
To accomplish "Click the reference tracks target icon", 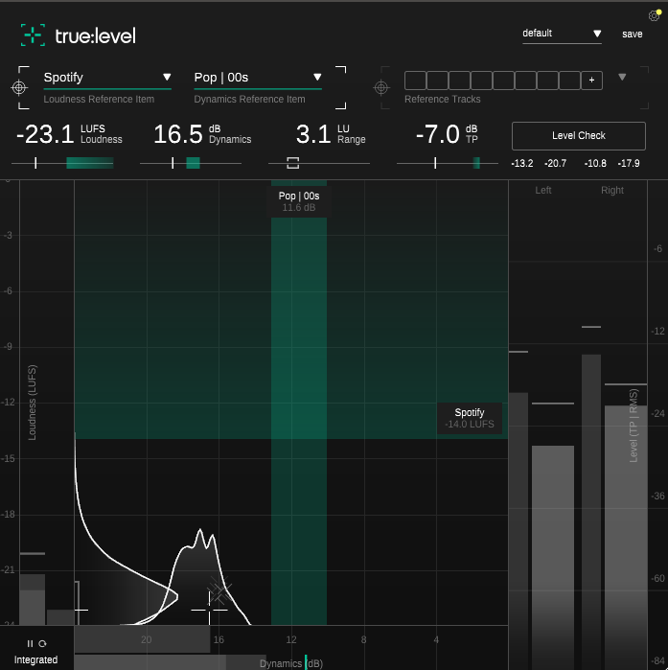I will click(382, 87).
